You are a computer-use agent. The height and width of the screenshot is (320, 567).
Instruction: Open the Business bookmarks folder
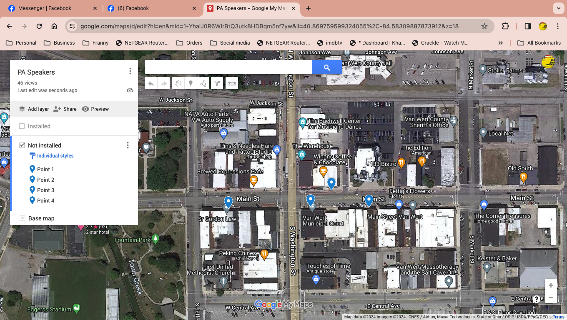[59, 42]
